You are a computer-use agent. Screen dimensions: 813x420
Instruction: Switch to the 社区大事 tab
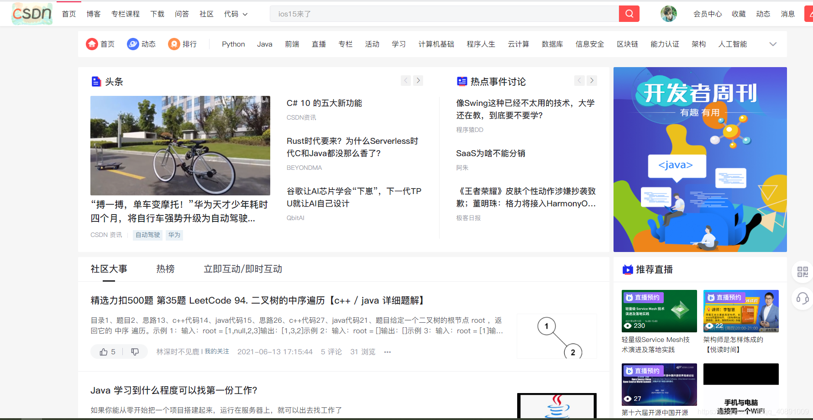(109, 269)
